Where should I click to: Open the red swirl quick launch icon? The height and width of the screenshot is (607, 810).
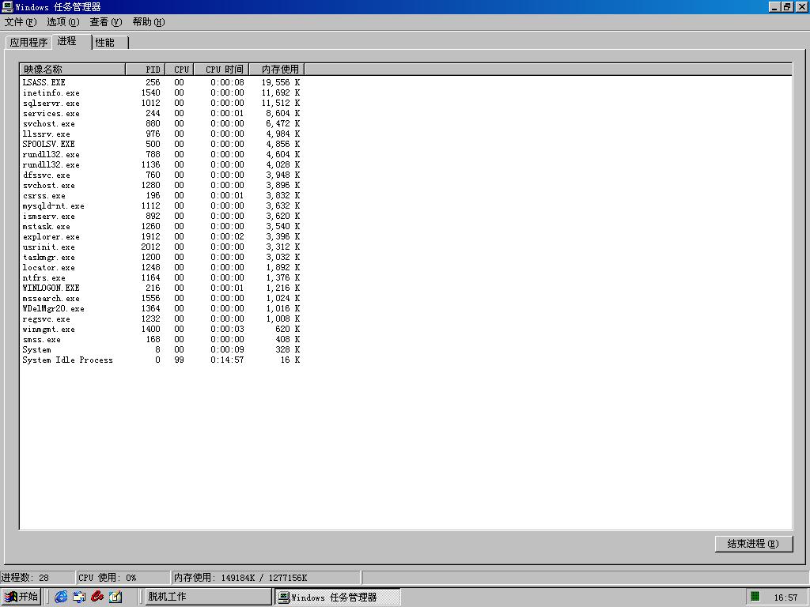pos(97,597)
